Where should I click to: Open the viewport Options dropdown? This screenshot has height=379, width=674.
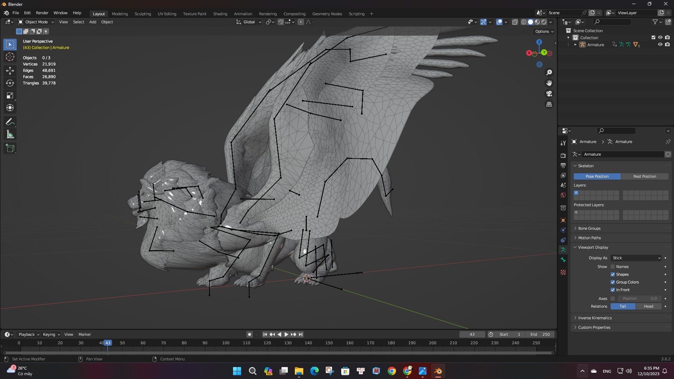544,31
